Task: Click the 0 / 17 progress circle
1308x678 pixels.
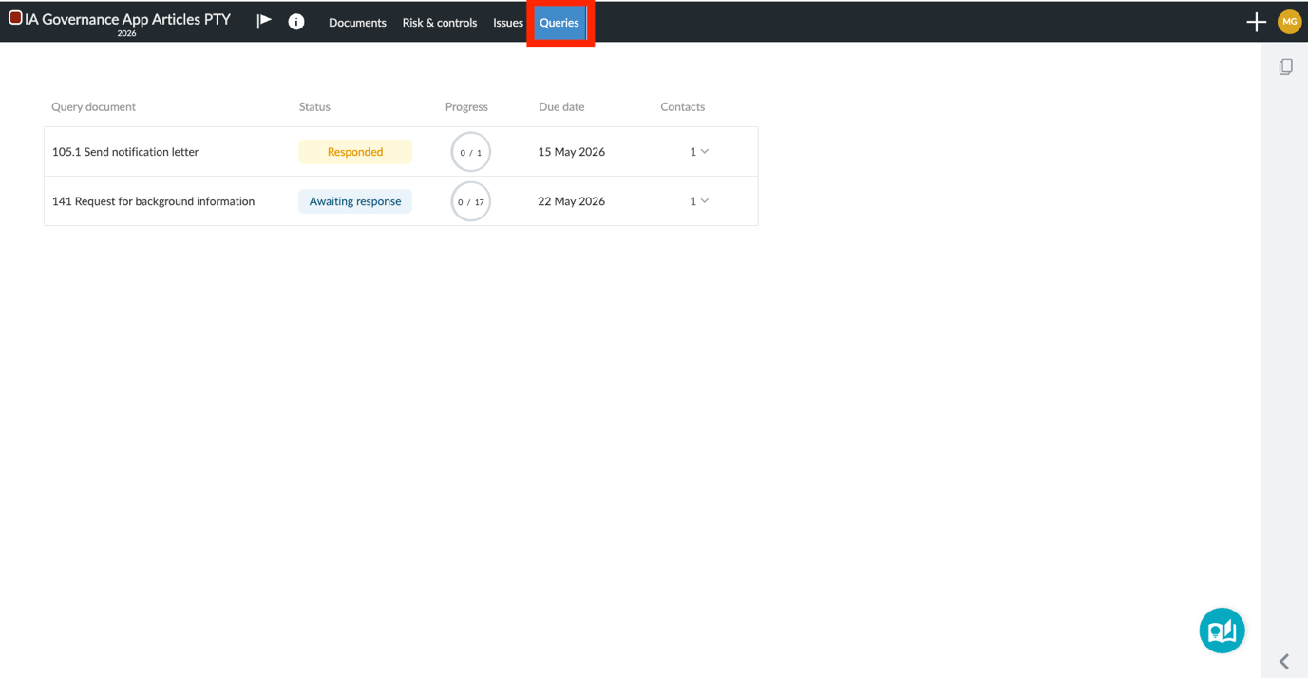Action: tap(471, 201)
